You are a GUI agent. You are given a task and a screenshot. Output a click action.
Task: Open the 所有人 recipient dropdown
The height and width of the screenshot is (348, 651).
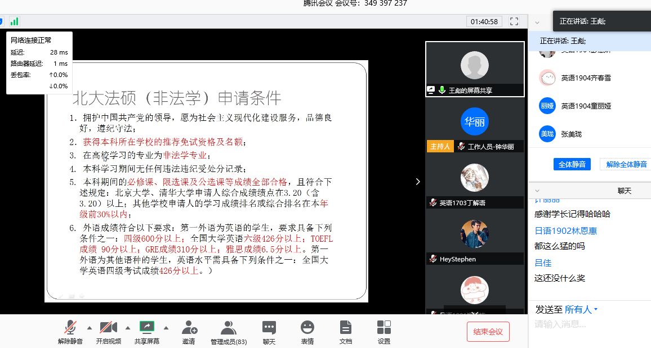[x=581, y=310]
